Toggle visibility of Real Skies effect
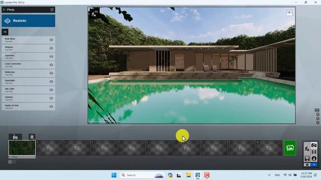Screen dimensions: 321x180 click(x=51, y=40)
